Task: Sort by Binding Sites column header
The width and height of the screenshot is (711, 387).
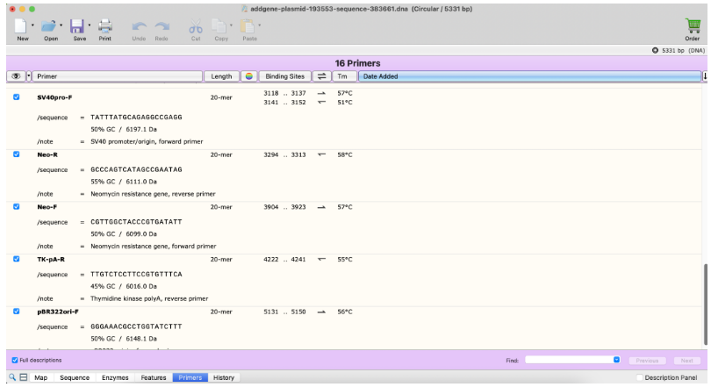Action: click(284, 76)
